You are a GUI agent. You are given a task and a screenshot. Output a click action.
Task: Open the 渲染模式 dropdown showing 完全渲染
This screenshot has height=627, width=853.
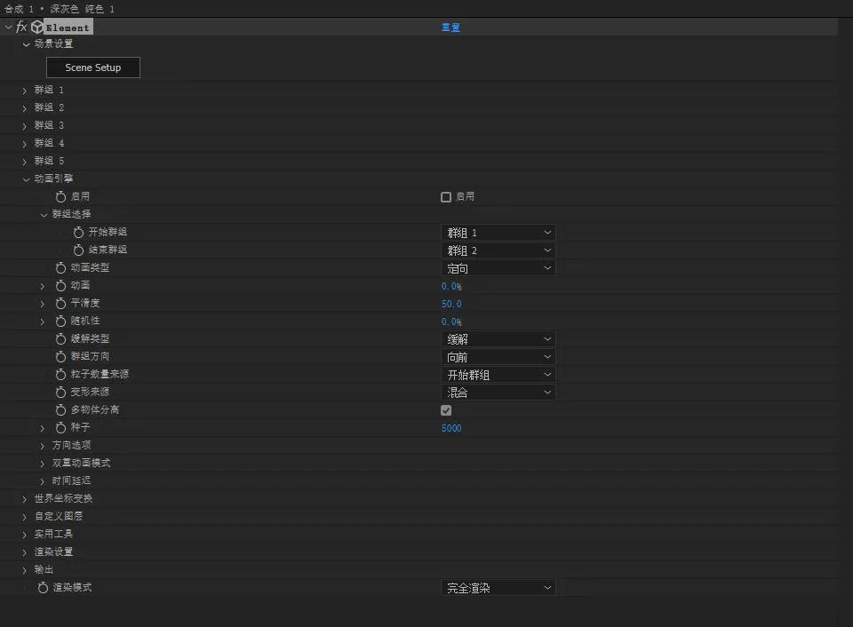point(498,588)
